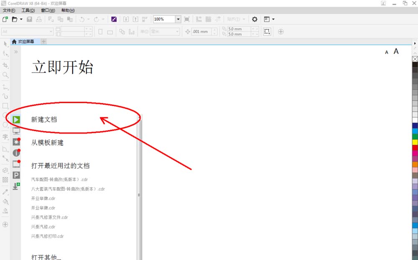This screenshot has height=260, width=418.
Task: Select Landscape page orientation
Action: click(x=110, y=32)
